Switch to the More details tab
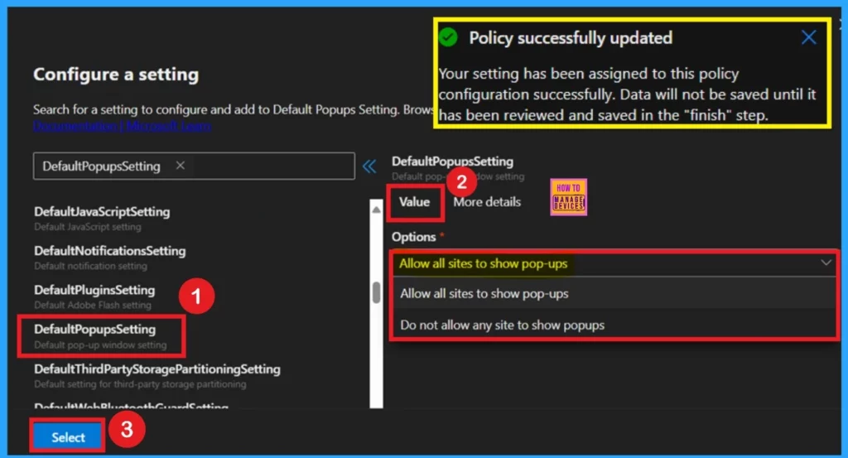 (487, 202)
